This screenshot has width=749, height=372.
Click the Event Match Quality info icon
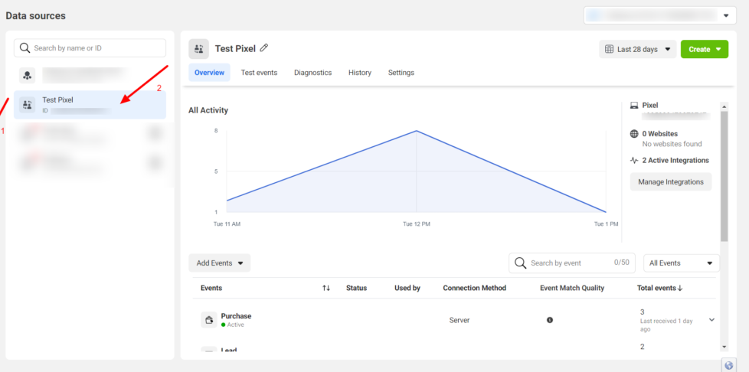(x=549, y=320)
